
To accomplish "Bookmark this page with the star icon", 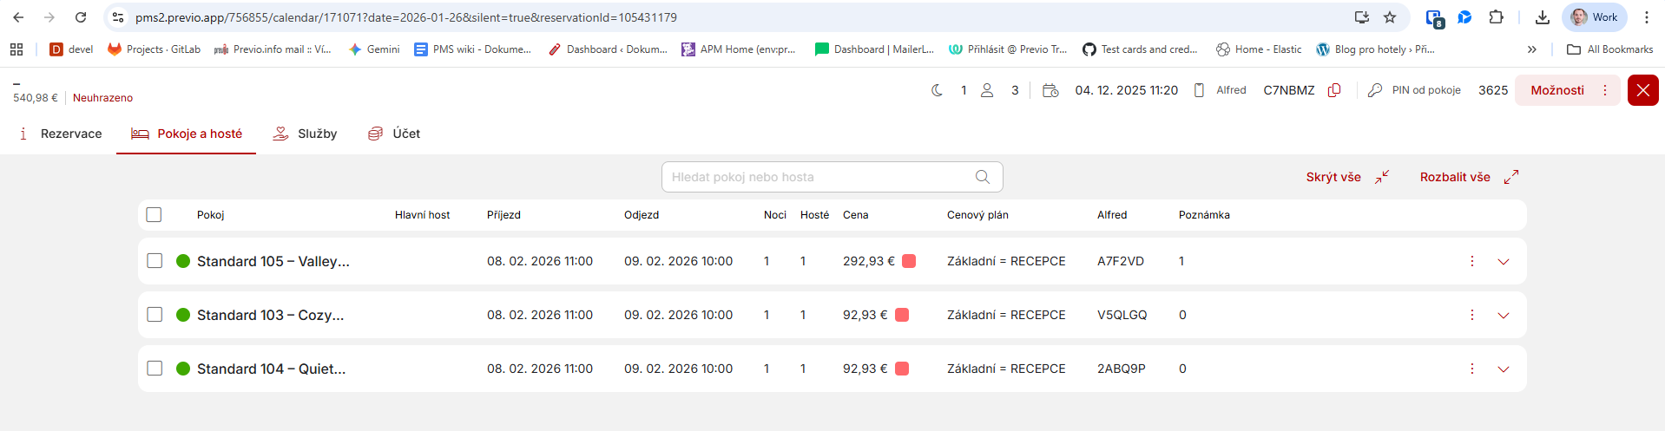I will [1390, 17].
